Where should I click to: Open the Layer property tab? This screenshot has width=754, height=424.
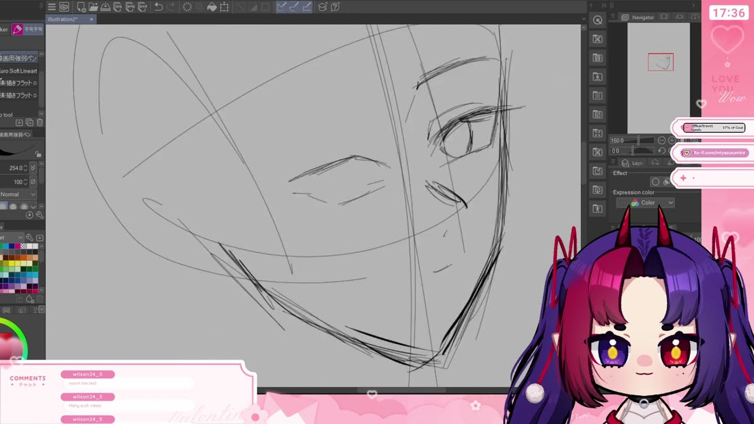(x=633, y=163)
